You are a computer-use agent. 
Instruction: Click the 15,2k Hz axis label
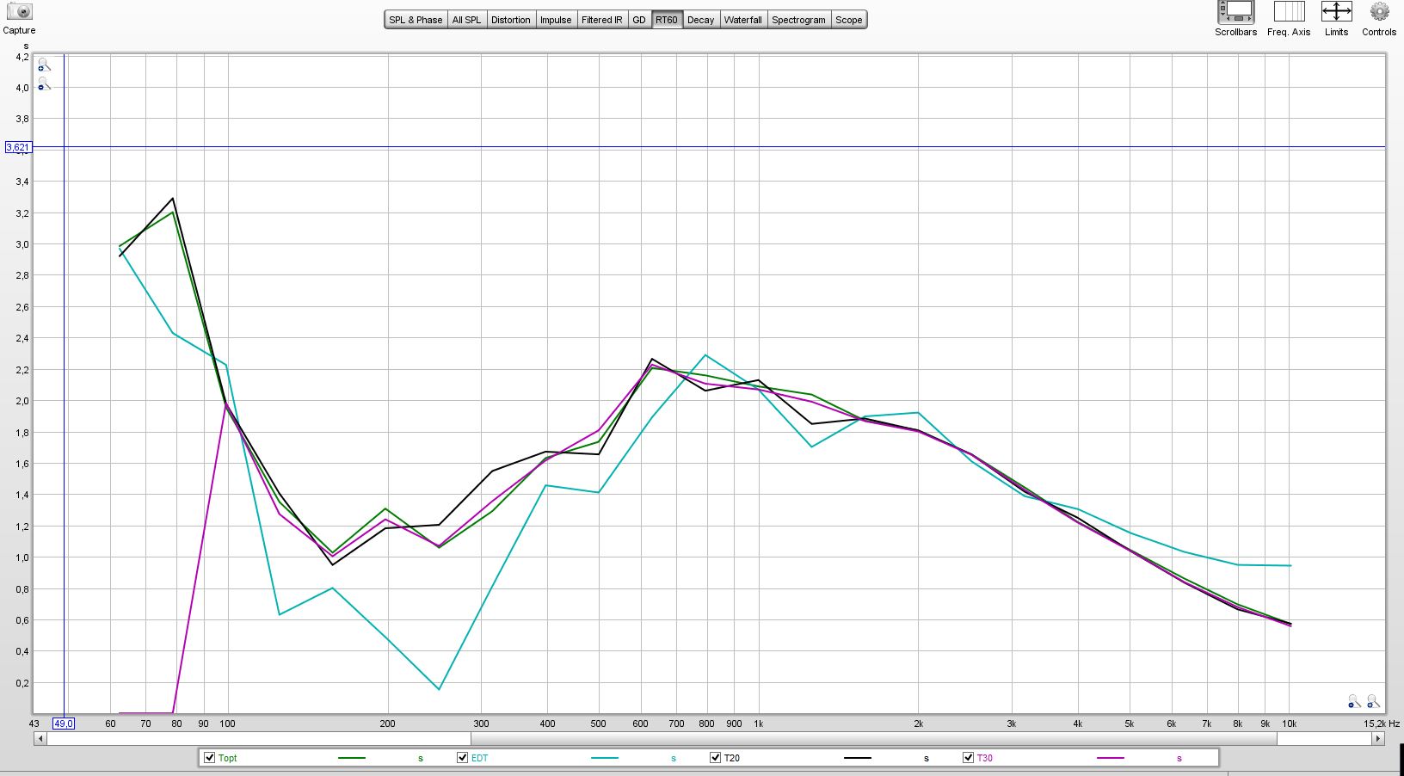click(1382, 724)
